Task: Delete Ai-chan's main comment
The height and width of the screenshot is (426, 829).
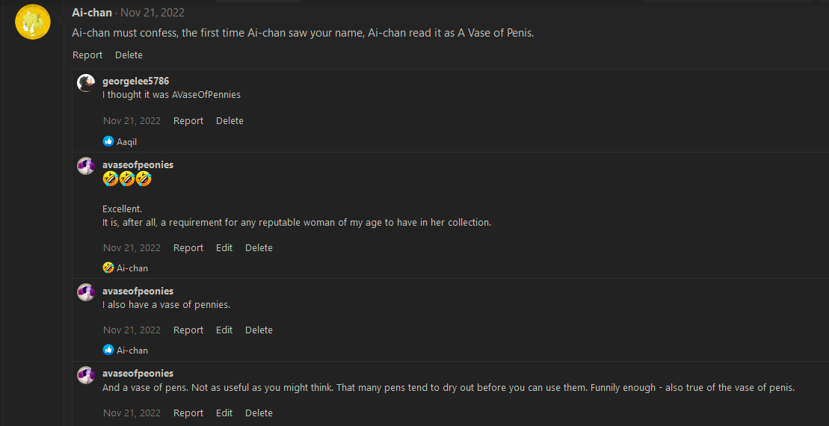Action: [x=129, y=55]
